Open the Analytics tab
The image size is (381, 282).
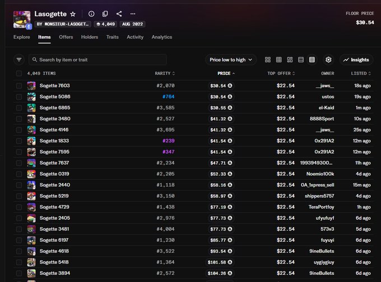(x=162, y=37)
